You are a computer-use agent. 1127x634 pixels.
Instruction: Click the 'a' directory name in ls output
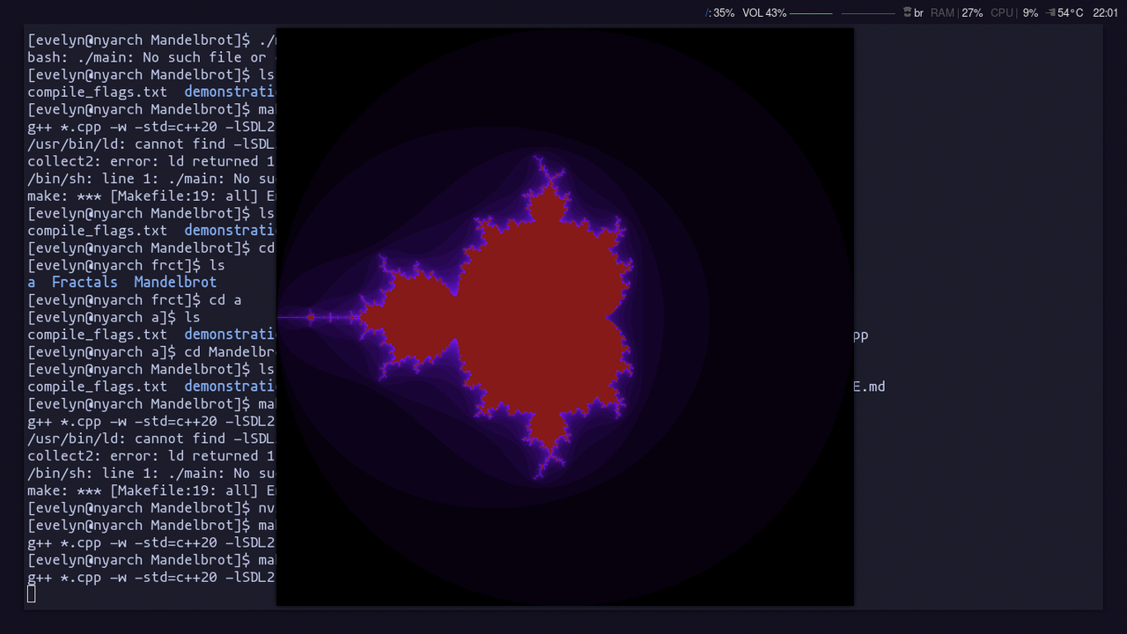pyautogui.click(x=32, y=282)
